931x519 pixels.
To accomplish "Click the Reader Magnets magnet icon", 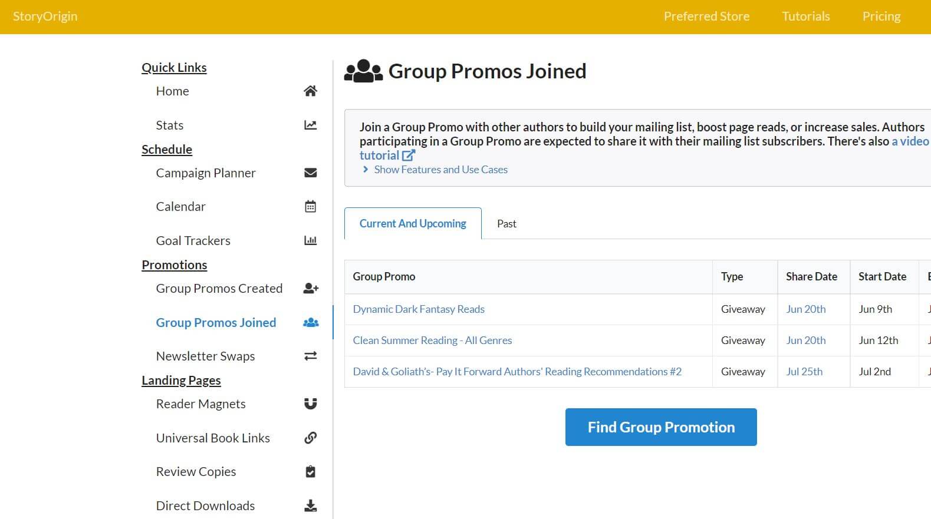I will 310,404.
